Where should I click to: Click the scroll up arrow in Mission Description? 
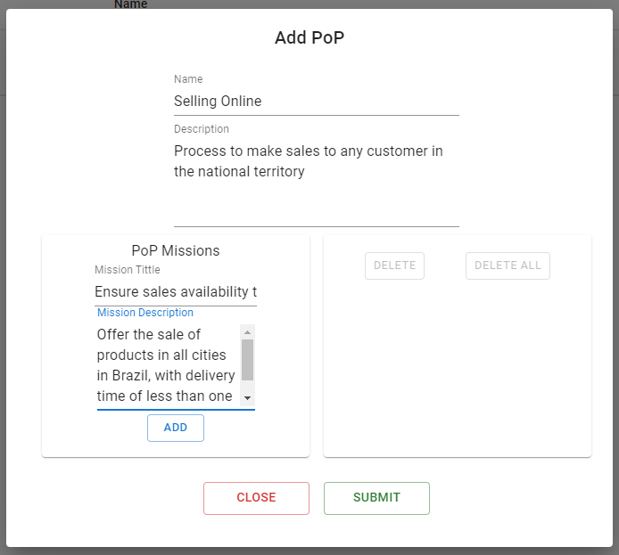tap(248, 332)
